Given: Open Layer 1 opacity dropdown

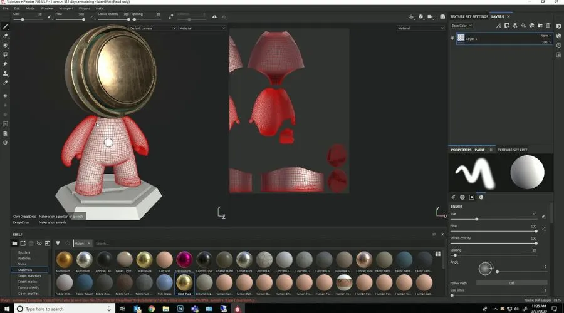Looking at the screenshot, I should (546, 42).
